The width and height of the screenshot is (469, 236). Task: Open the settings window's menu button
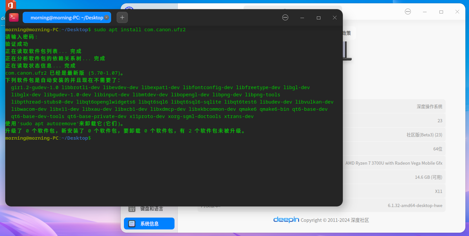(408, 12)
